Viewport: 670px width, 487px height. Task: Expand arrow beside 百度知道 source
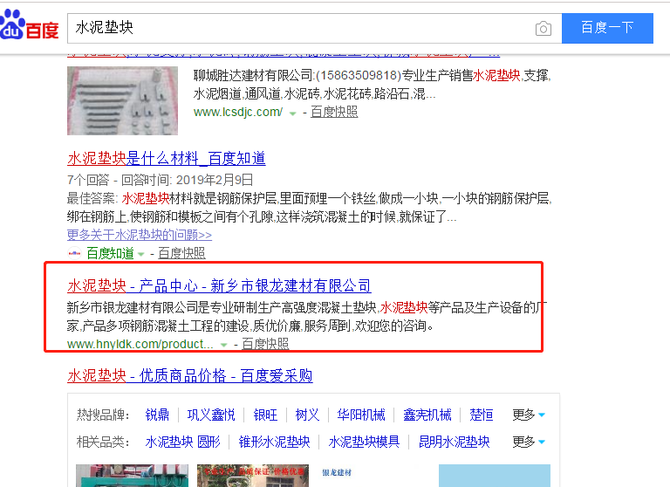click(140, 255)
